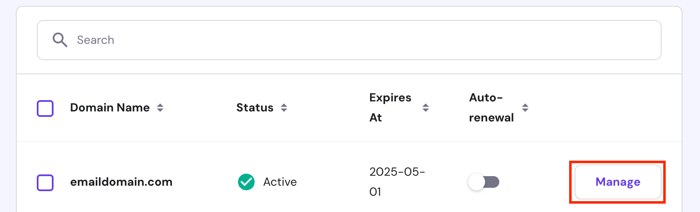Enable auto-renewal toggle for emaildomain.com

pos(484,182)
